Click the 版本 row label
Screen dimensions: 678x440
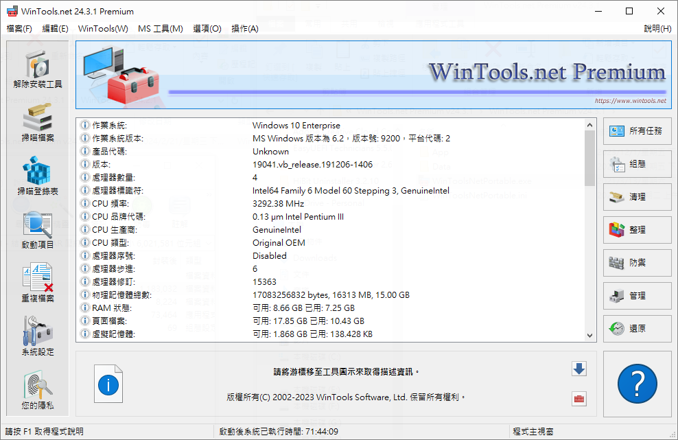coord(101,165)
